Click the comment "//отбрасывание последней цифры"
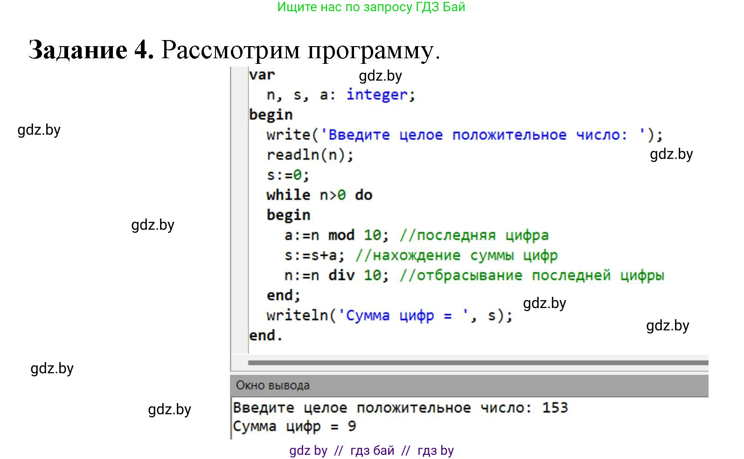The image size is (744, 459). tap(532, 275)
